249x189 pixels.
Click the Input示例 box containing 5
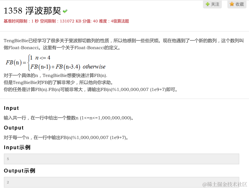point(121,159)
